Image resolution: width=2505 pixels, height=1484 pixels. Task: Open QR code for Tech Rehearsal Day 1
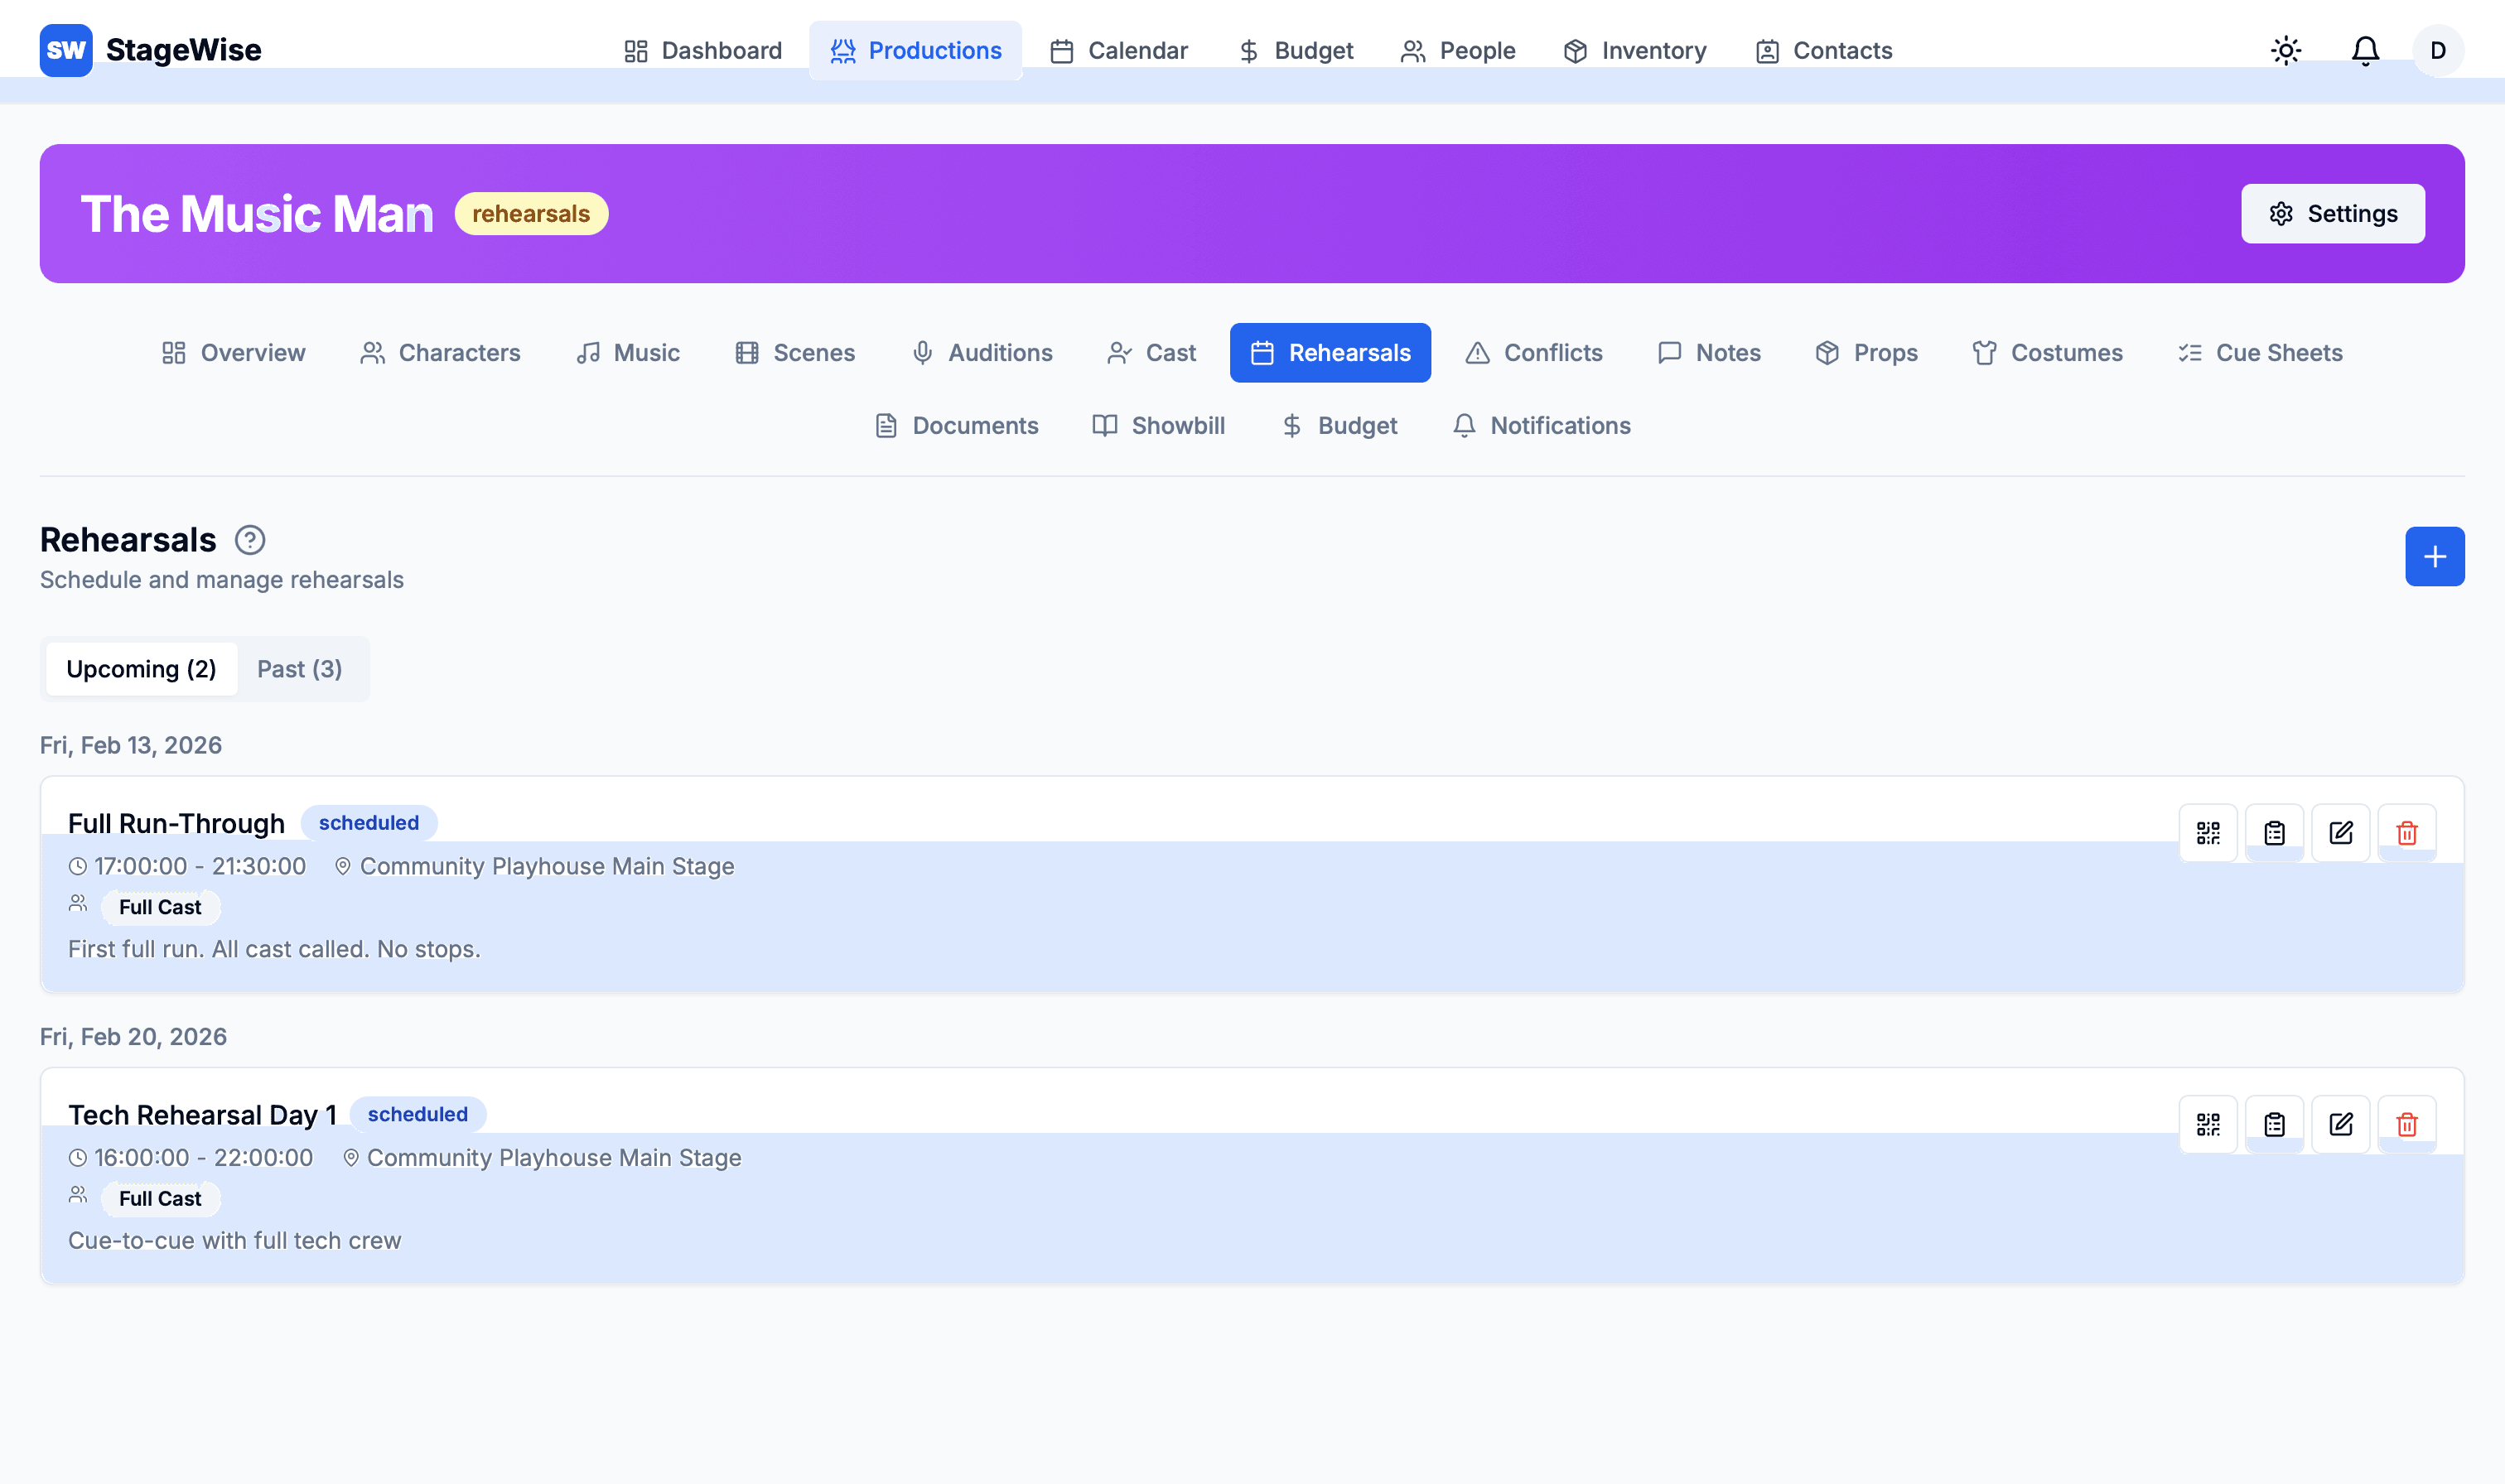[2207, 1124]
